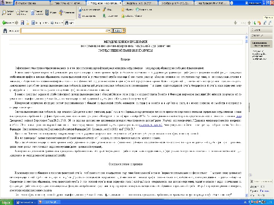The height and width of the screenshot is (205, 274).
Task: Switch to fourth document tab
Action: click(x=140, y=3)
